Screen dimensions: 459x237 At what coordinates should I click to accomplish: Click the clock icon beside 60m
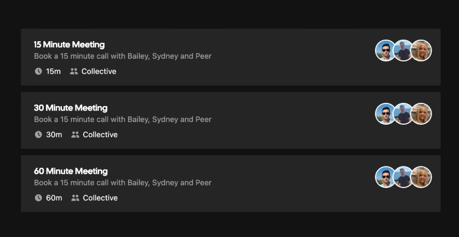pyautogui.click(x=38, y=198)
